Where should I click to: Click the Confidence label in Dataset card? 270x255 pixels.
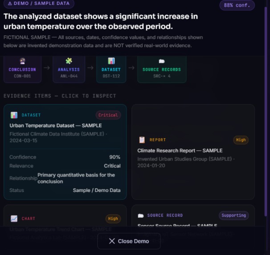23,157
